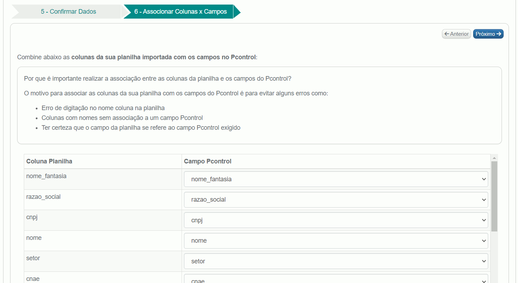Open the partially visible cnae field dropdown
The image size is (518, 283).
[x=336, y=279]
